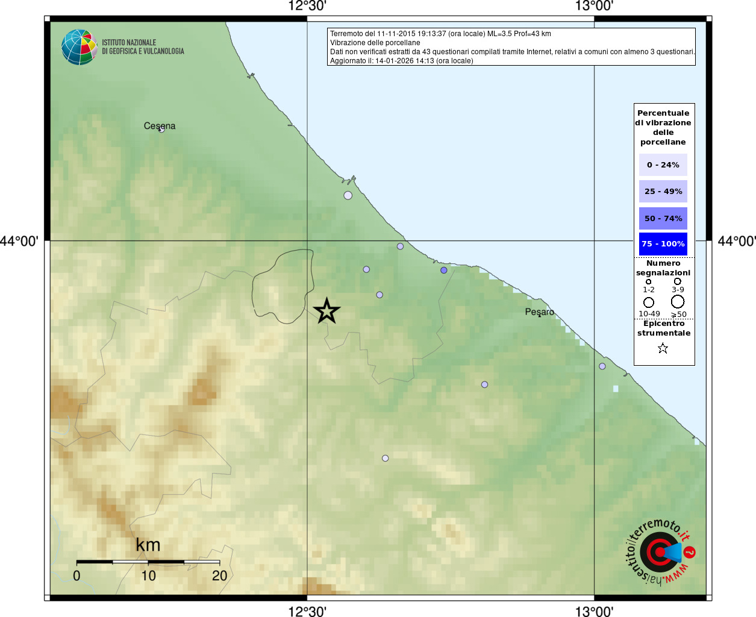The height and width of the screenshot is (617, 756).
Task: Select the 50 - 74% legend swatch
Action: pos(663,218)
